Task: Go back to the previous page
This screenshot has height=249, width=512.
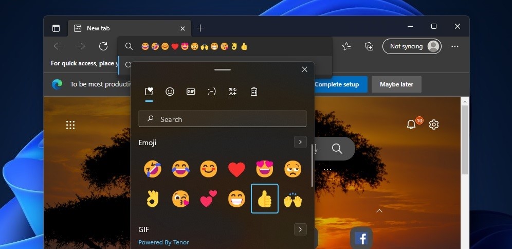Action: click(x=58, y=46)
